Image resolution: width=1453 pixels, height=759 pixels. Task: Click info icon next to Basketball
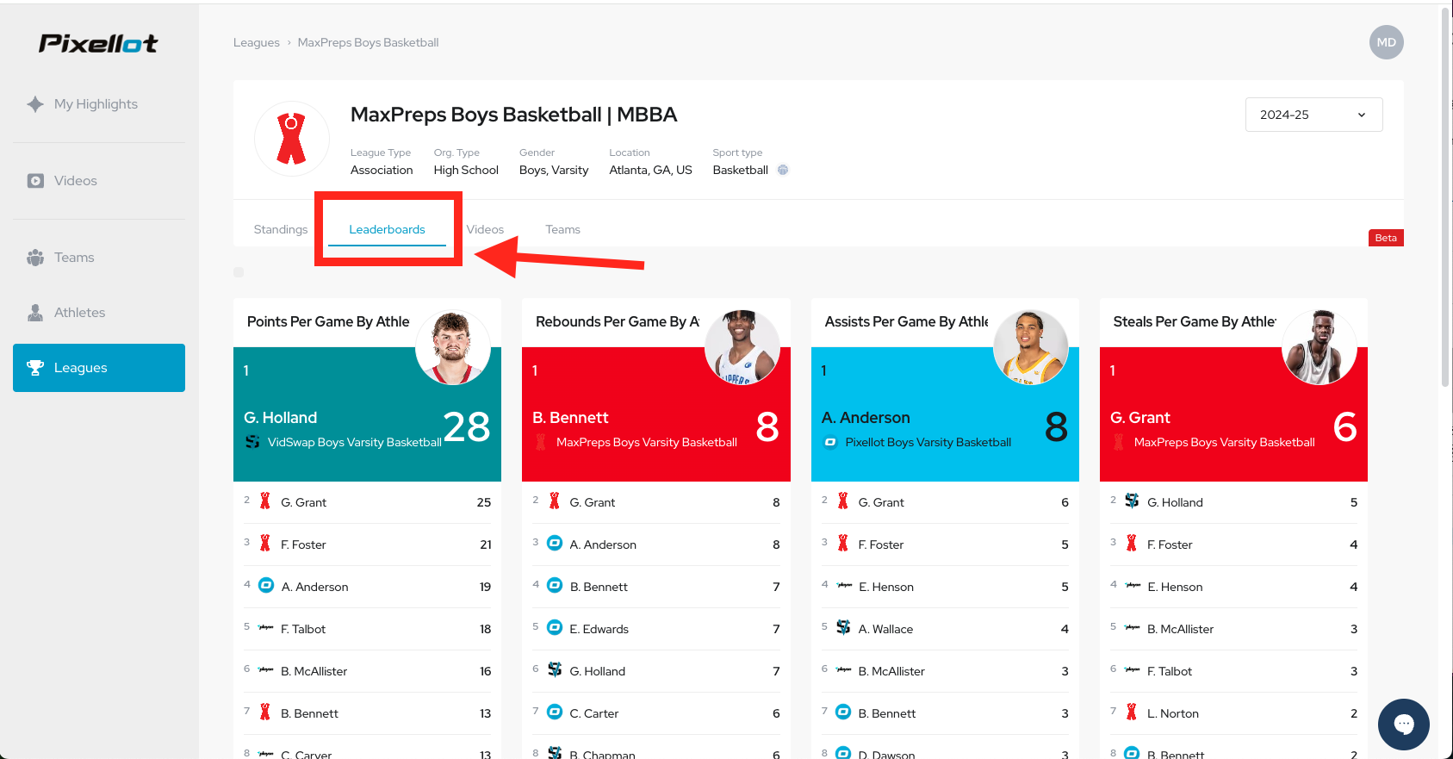(x=783, y=170)
